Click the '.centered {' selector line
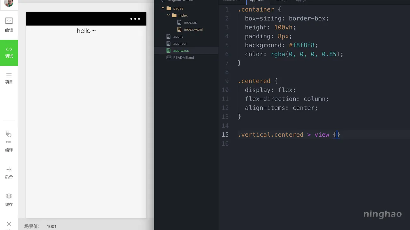This screenshot has height=230, width=410. click(258, 81)
